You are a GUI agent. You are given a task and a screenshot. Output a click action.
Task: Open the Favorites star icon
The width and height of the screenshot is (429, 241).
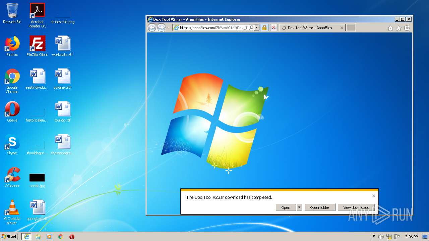[x=399, y=28]
